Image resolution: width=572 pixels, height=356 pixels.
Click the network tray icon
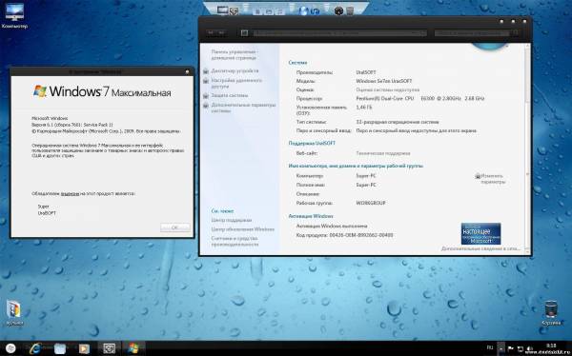[521, 349]
